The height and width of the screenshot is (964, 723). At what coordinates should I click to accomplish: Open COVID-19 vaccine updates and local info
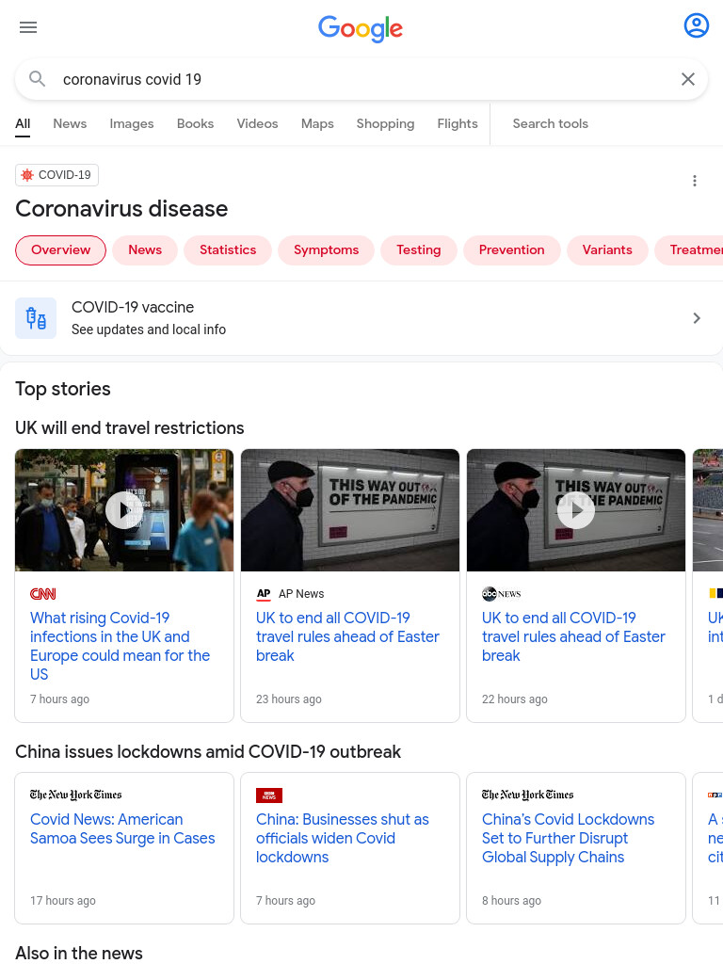(361, 318)
